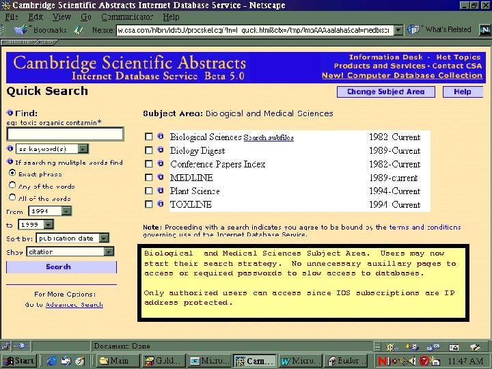Open New! Computer Database Collection link
The width and height of the screenshot is (492, 369).
tap(402, 76)
